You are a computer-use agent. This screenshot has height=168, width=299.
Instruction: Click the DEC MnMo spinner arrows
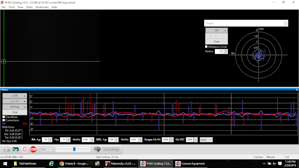point(141,140)
